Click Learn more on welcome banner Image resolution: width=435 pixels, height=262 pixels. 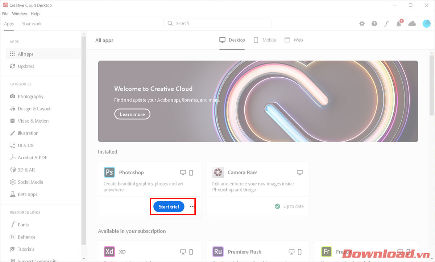[x=132, y=114]
